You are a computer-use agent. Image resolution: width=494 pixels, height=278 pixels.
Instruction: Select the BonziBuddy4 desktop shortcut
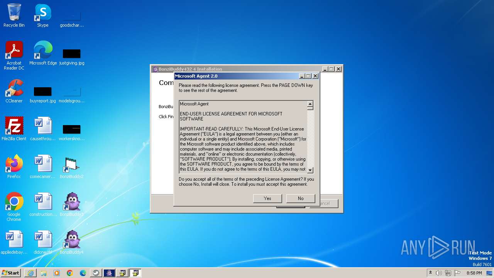pos(72,242)
